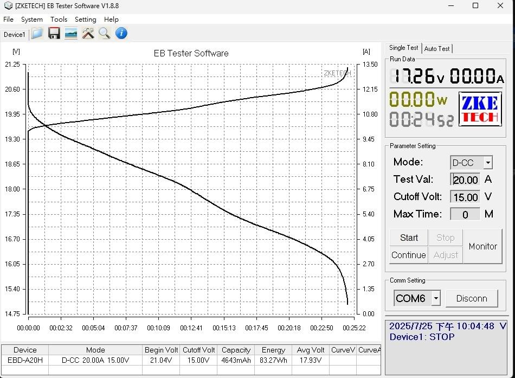Click the Continue button

point(409,255)
